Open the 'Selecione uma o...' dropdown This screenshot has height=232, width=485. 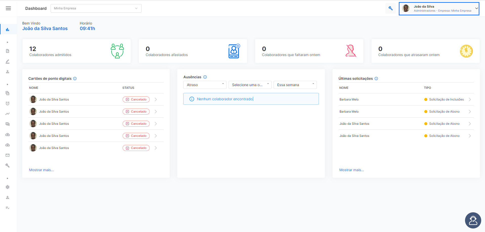[250, 85]
